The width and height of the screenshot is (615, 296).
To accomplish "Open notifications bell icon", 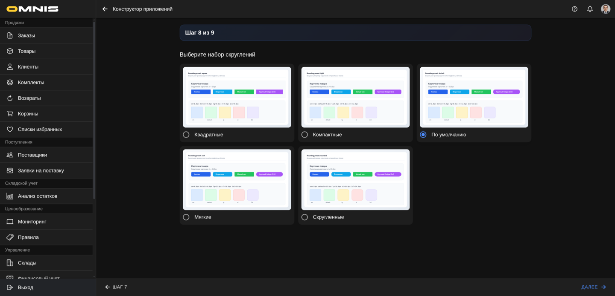I will [590, 9].
